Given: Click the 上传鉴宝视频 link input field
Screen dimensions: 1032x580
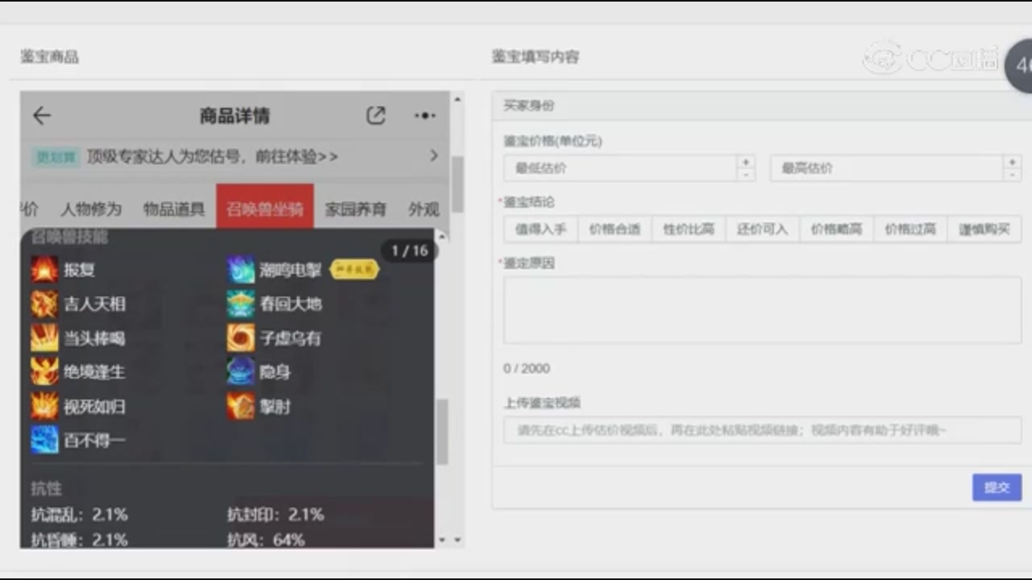Looking at the screenshot, I should 762,430.
